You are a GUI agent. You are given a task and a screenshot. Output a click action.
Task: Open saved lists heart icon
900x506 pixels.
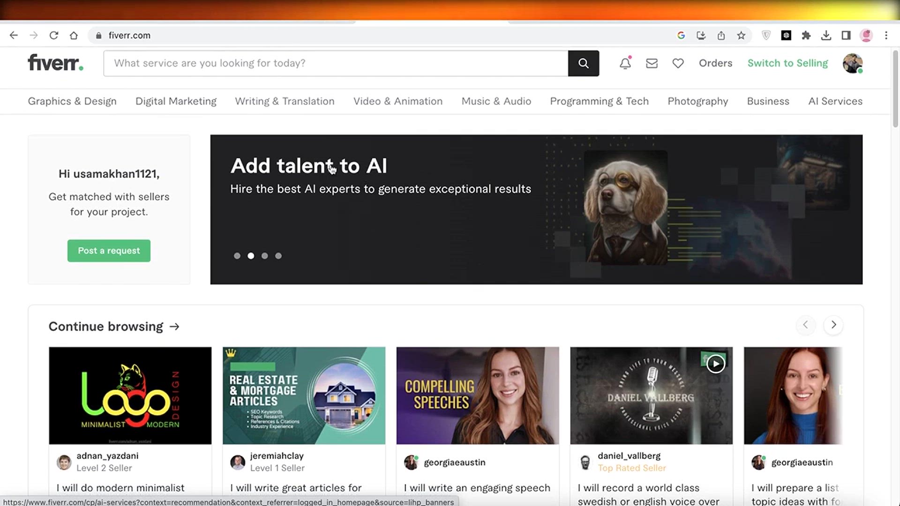click(x=678, y=63)
